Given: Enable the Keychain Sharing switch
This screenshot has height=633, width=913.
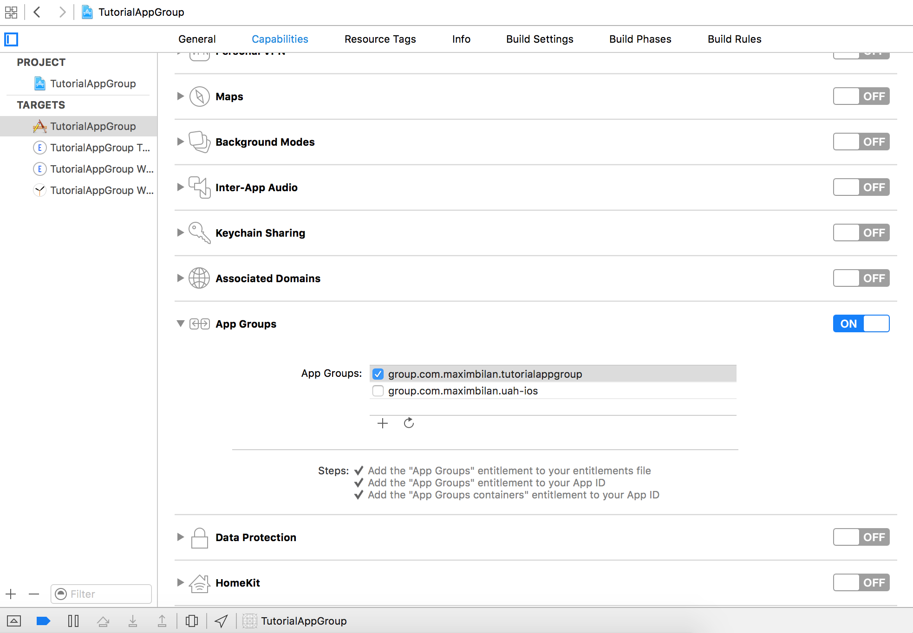Looking at the screenshot, I should [861, 233].
